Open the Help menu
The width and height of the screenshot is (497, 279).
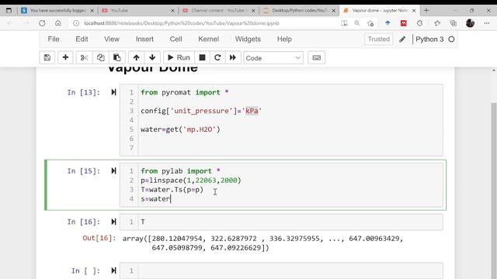click(x=284, y=40)
